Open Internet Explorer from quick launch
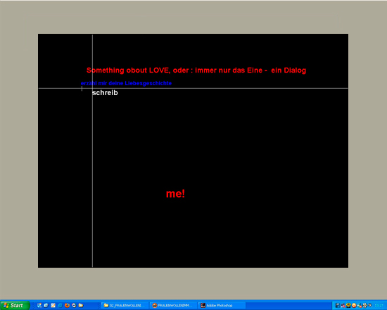The image size is (387, 310). pyautogui.click(x=46, y=306)
